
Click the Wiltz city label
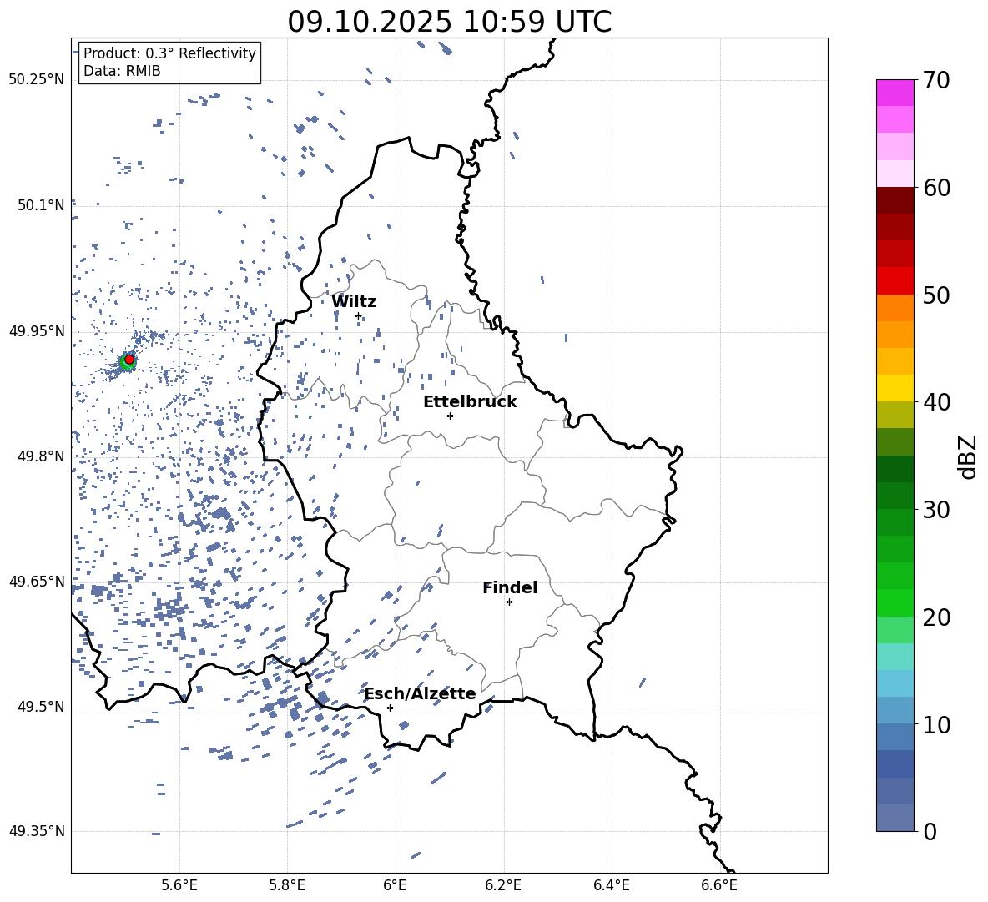[x=354, y=302]
